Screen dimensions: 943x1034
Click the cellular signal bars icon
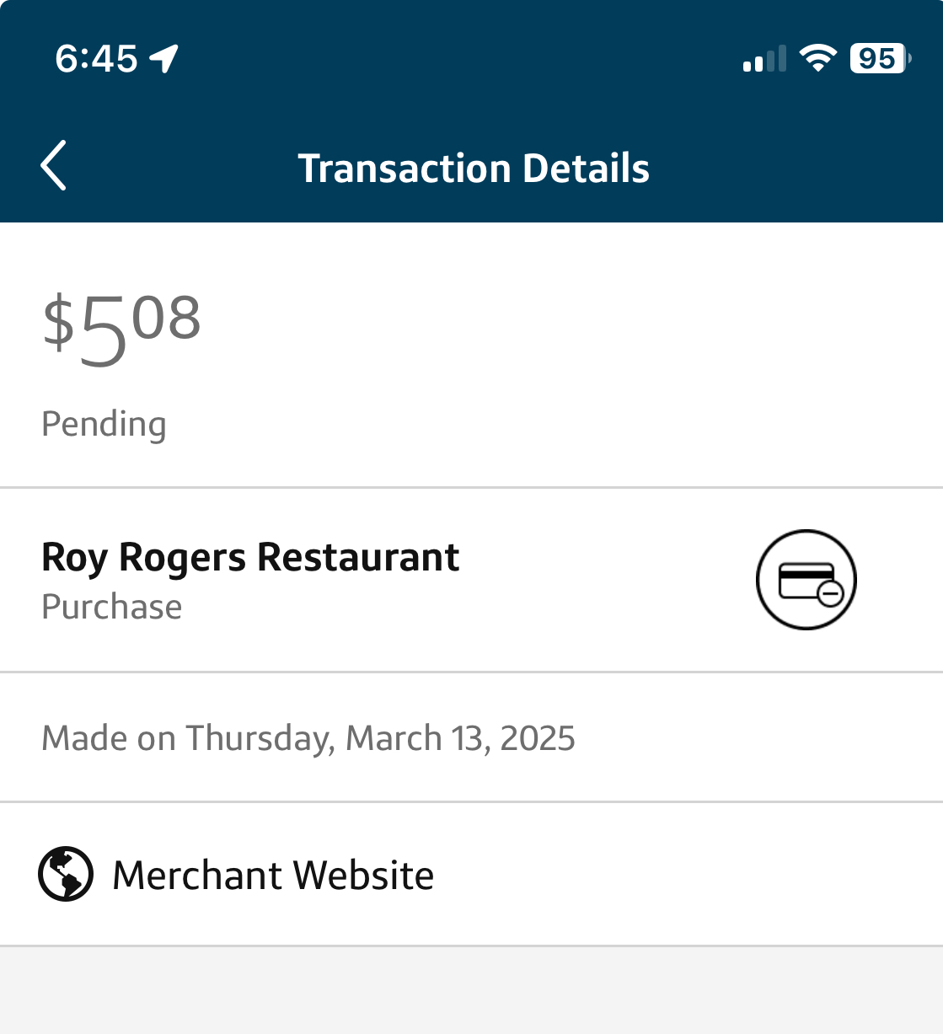click(764, 59)
